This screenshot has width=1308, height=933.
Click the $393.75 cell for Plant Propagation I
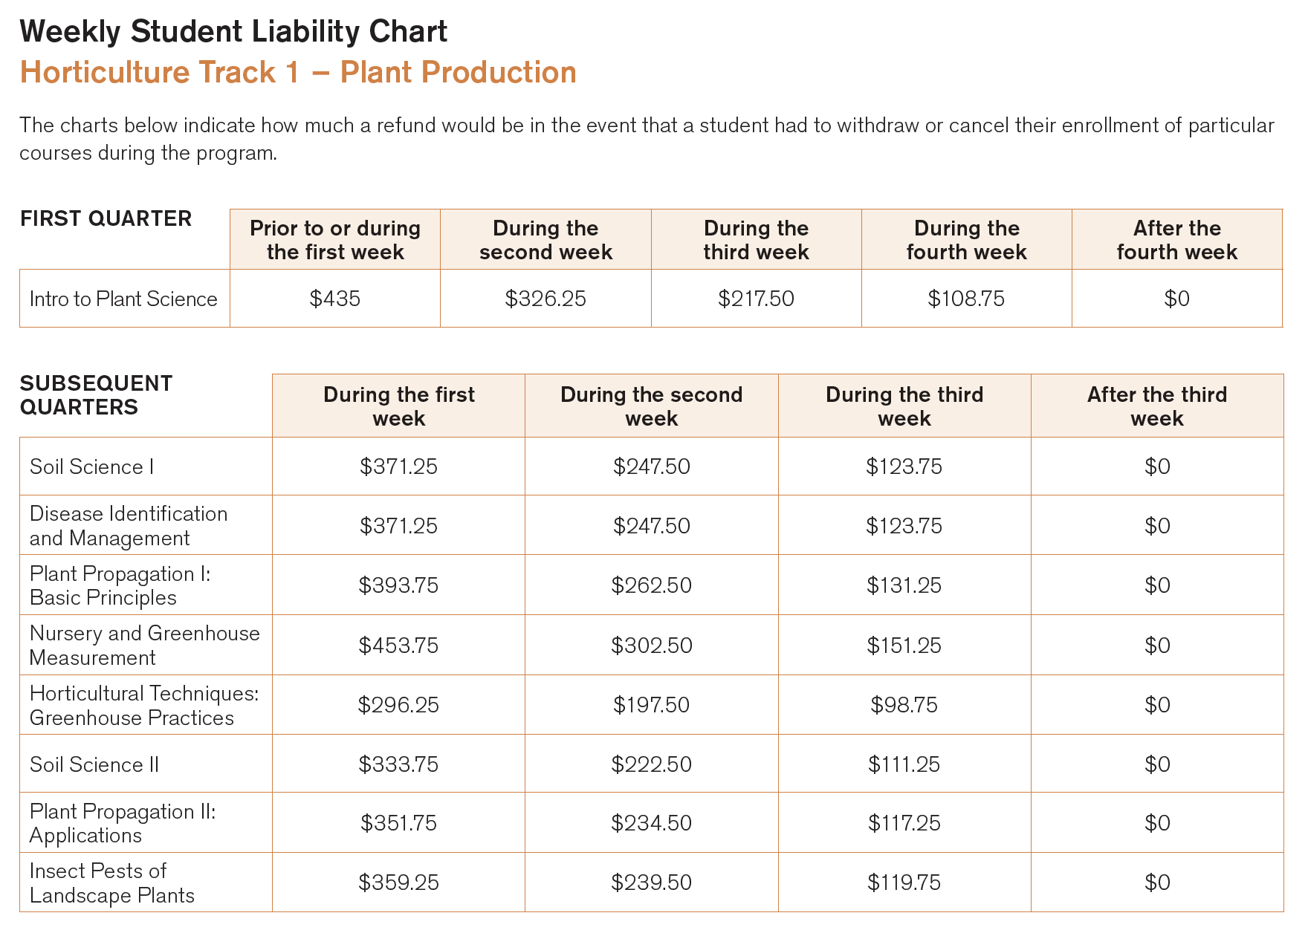point(399,585)
